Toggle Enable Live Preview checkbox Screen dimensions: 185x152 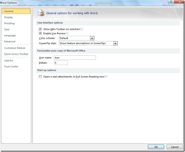[x=40, y=33]
